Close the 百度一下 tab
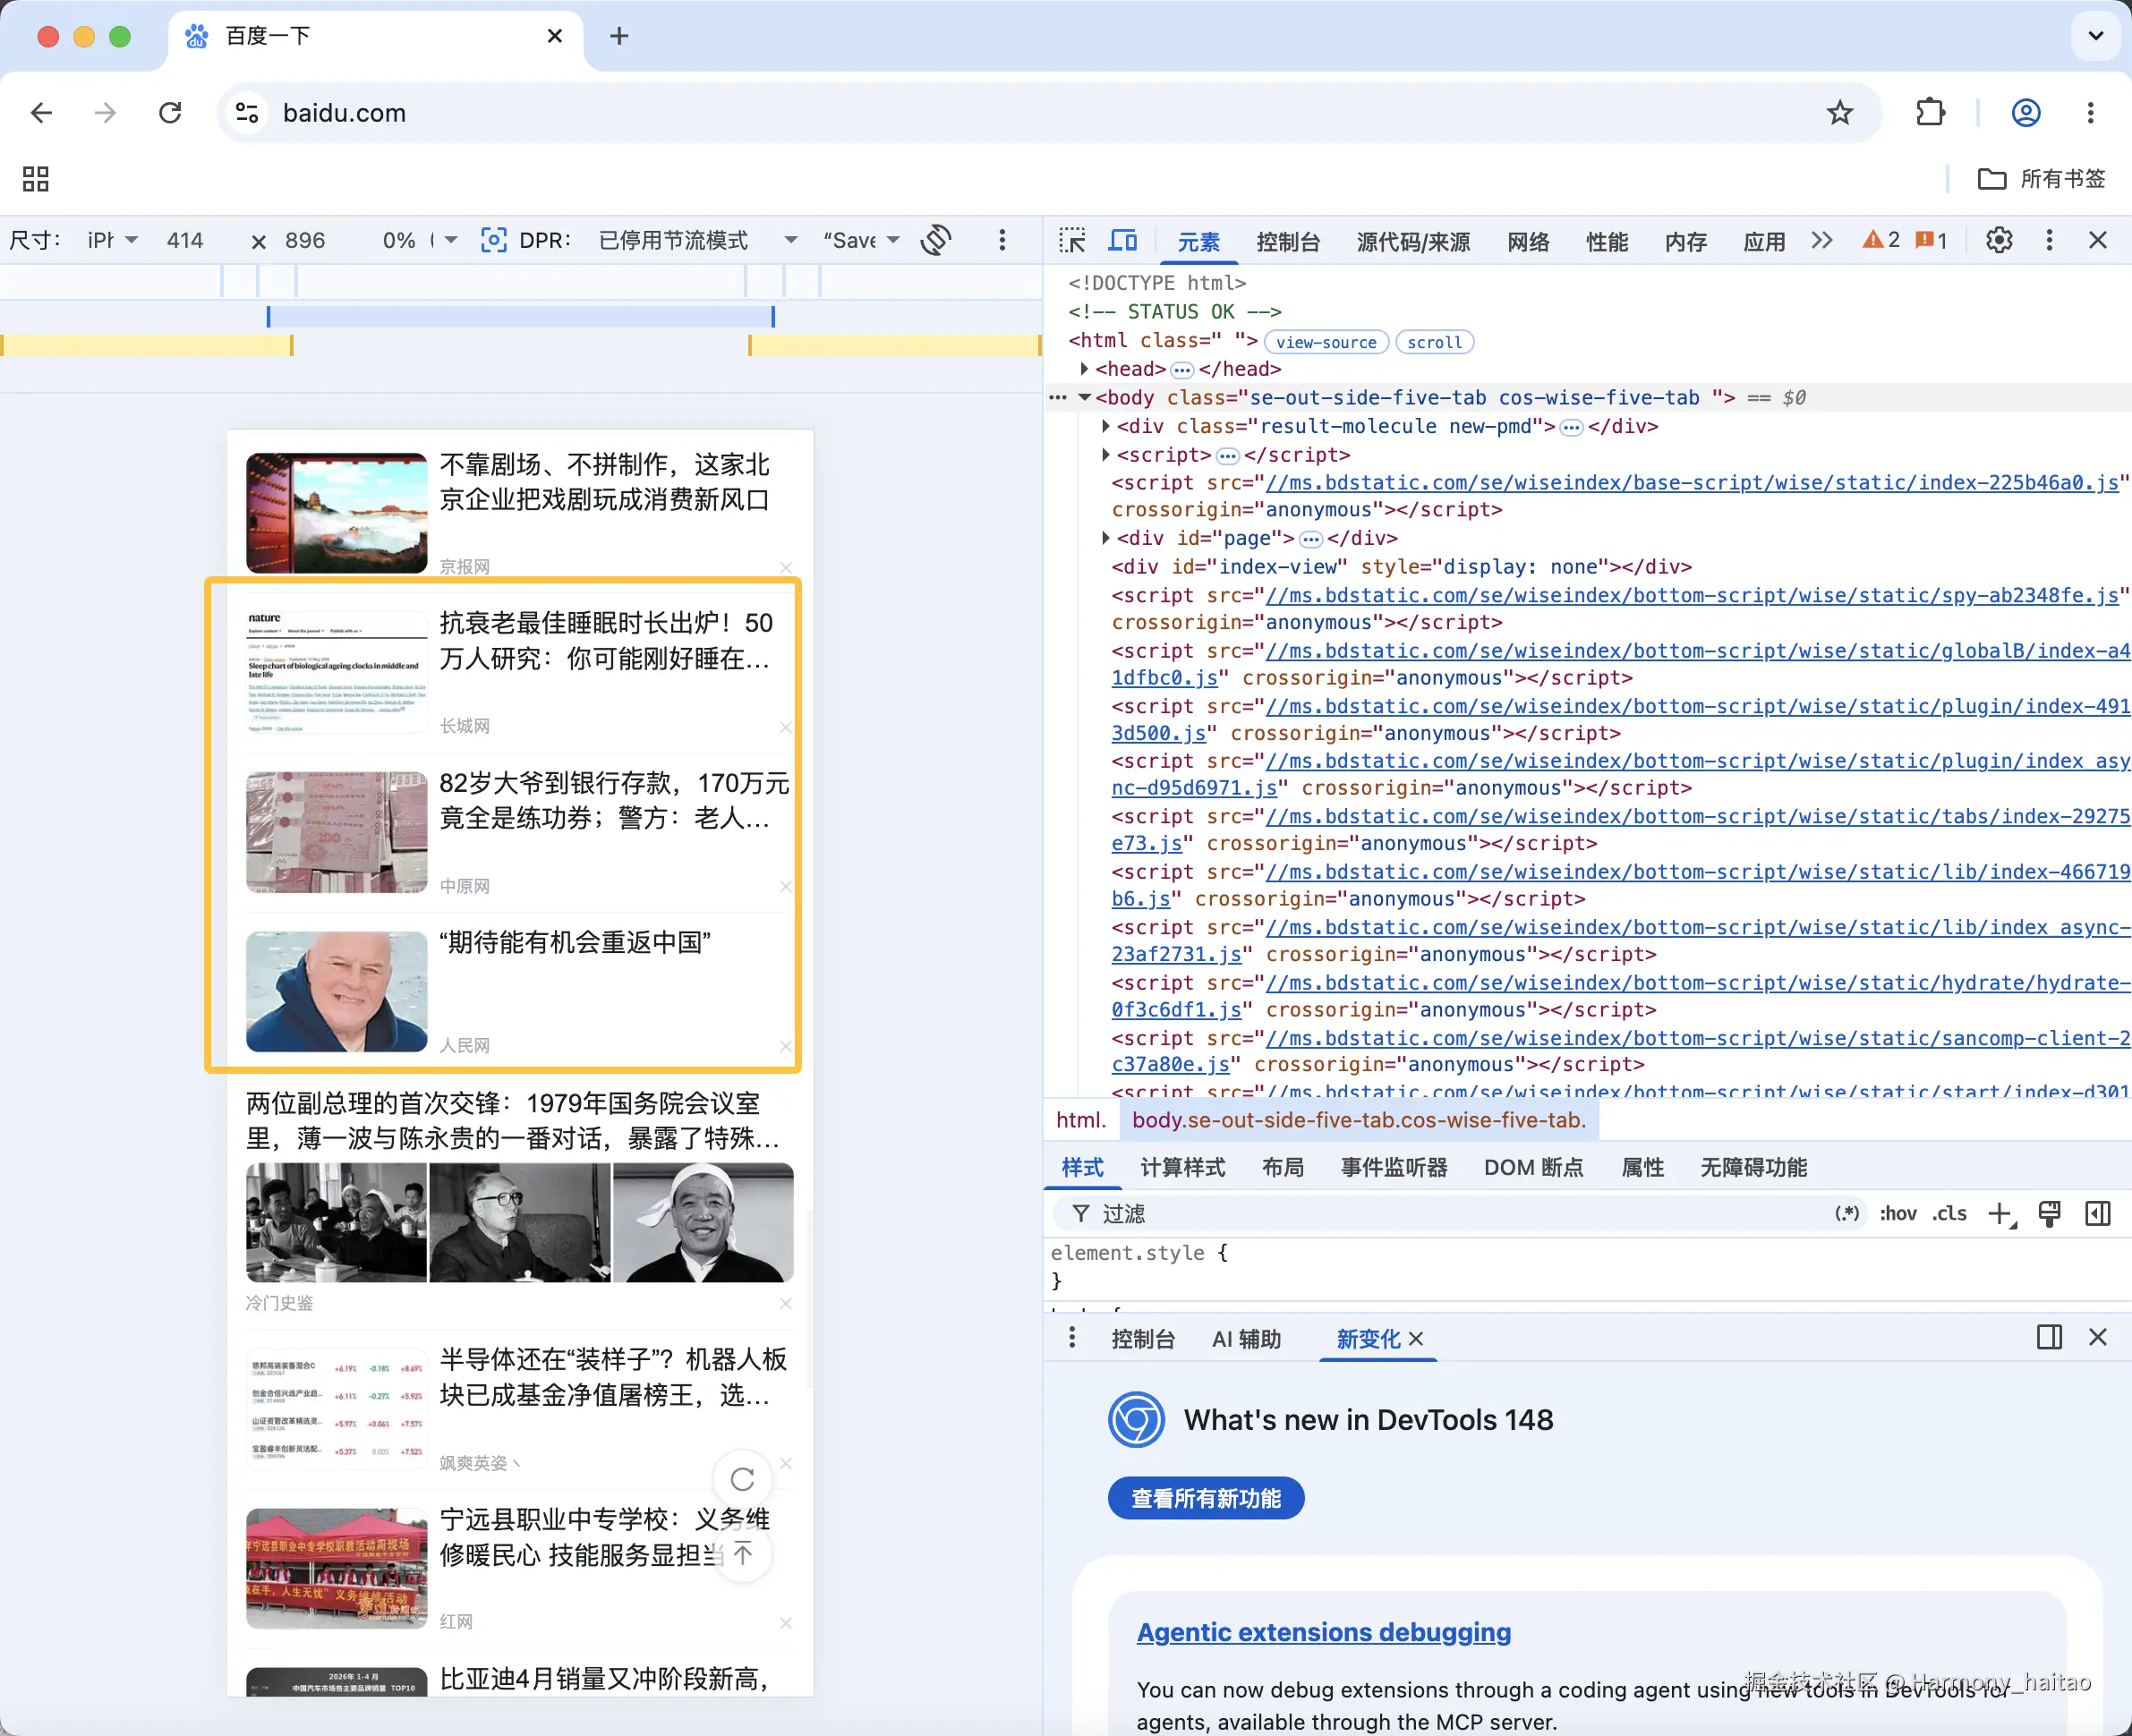The height and width of the screenshot is (1736, 2132). pos(555,36)
